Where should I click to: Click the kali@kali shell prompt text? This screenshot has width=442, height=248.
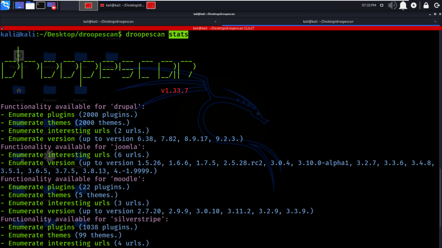[x=61, y=34]
